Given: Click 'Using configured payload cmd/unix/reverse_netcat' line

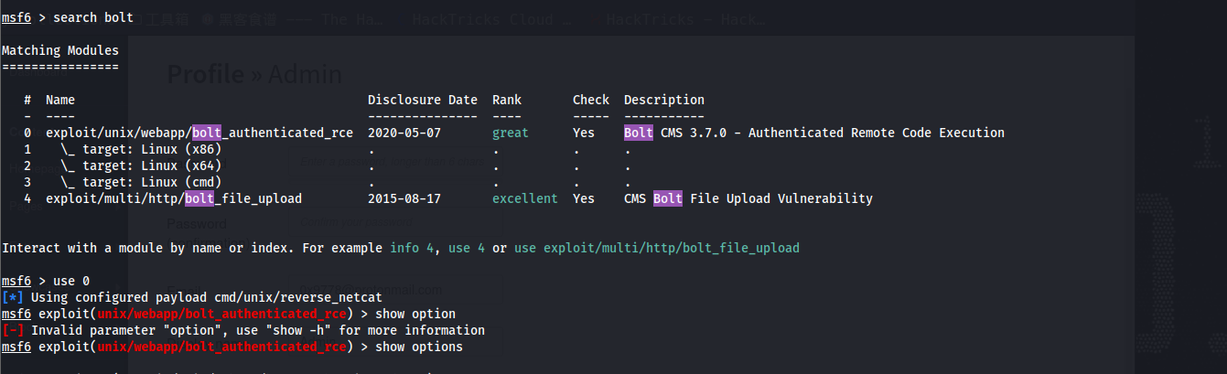Looking at the screenshot, I should click(x=192, y=298).
